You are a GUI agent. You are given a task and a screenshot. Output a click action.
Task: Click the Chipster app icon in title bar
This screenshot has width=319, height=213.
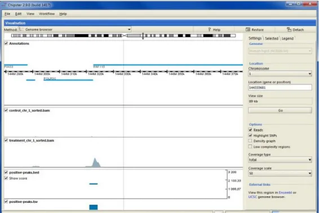click(4, 5)
